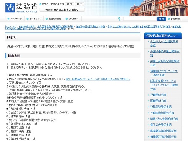The height and width of the screenshot is (141, 188).
Task: Open 業務支障情報 in the navigation bar
Action: [54, 19]
